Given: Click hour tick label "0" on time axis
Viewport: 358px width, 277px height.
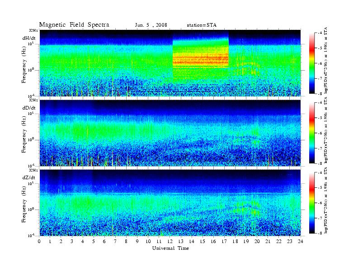Looking at the screenshot, I should (x=39, y=241).
